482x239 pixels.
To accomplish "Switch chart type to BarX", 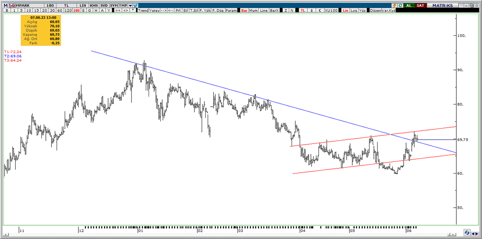I will pyautogui.click(x=274, y=10).
